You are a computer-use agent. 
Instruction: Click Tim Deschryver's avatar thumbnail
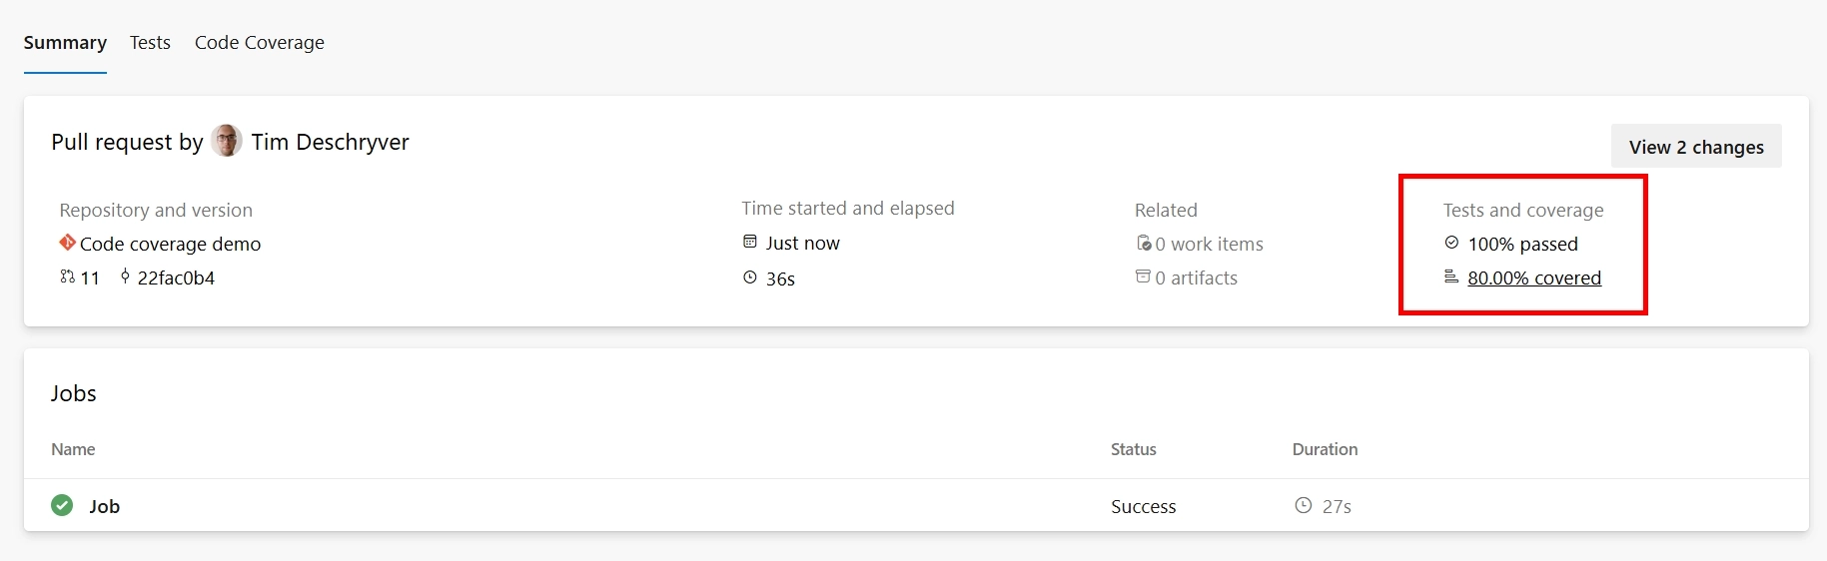[227, 141]
